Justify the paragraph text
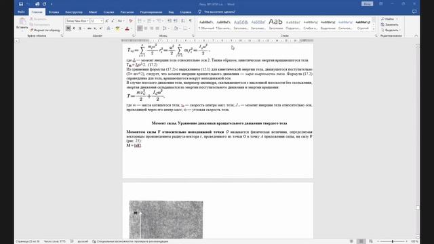Viewport: 434px width, 244px height. pos(157,28)
